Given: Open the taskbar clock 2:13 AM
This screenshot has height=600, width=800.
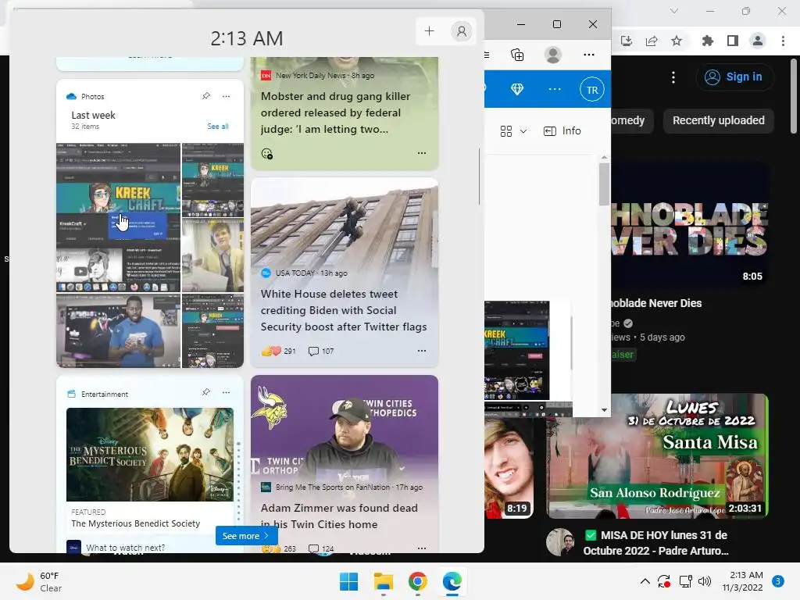Looking at the screenshot, I should 742,581.
